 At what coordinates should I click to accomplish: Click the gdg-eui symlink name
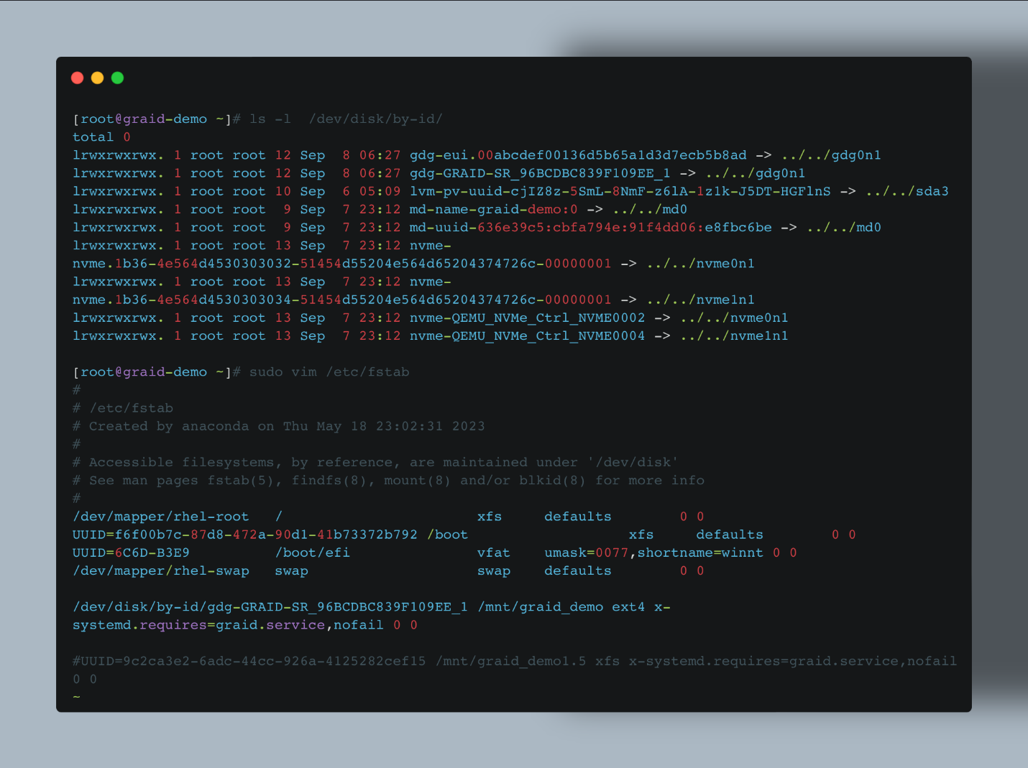coord(577,155)
